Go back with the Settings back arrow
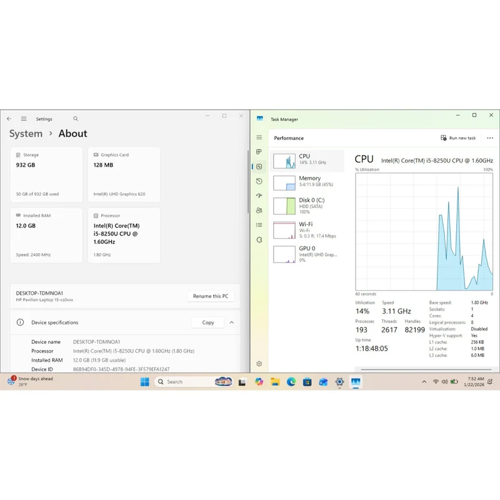Image resolution: width=500 pixels, height=500 pixels. (x=9, y=119)
